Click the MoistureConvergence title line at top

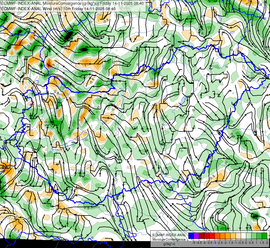pos(72,3)
